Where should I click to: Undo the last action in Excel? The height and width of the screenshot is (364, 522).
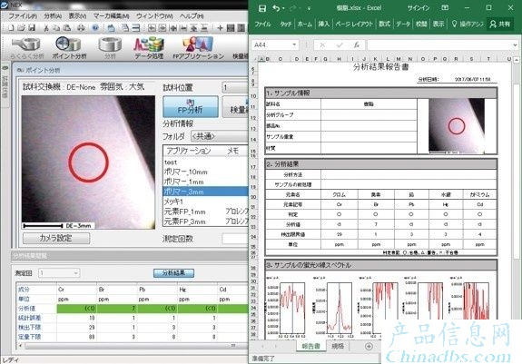(x=276, y=8)
